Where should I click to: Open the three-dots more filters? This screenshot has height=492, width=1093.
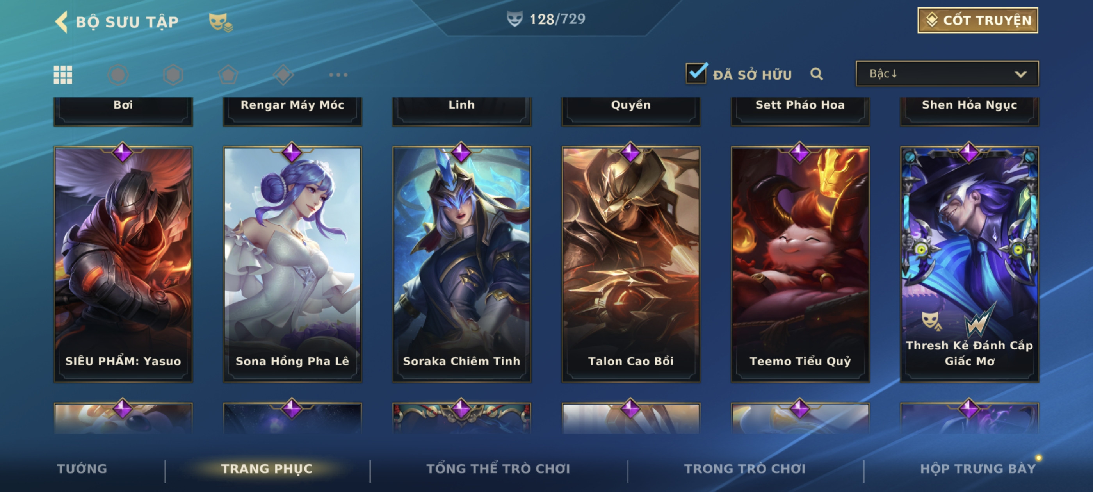click(338, 75)
